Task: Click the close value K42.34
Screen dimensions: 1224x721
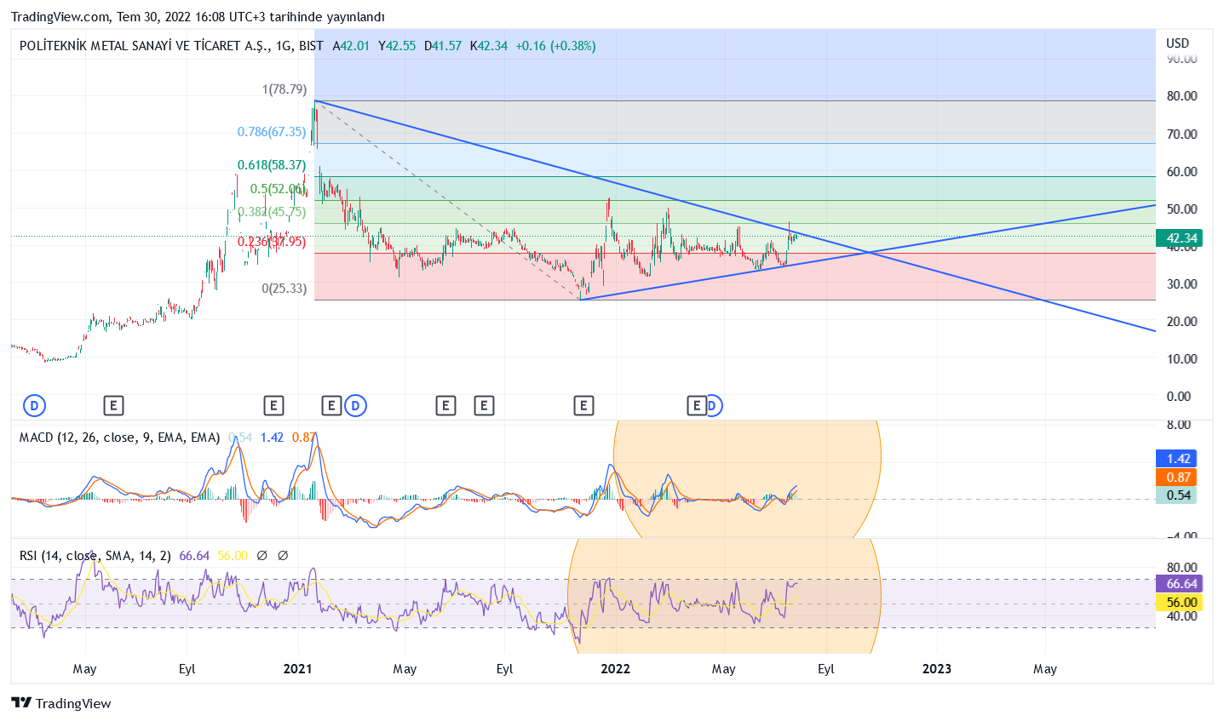Action: (x=489, y=46)
